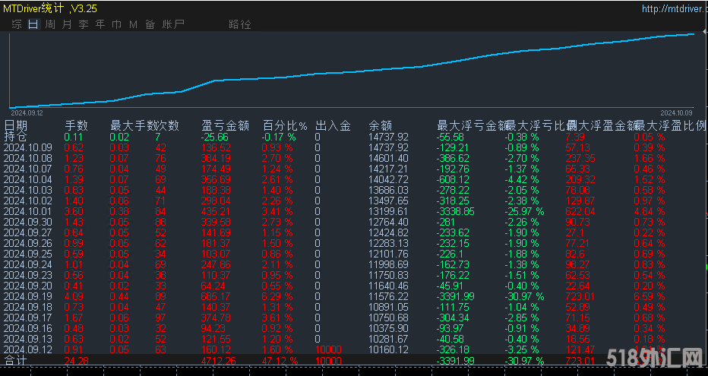Click the balance value 14601.40
Viewport: 708px width, 376px height.
point(388,159)
